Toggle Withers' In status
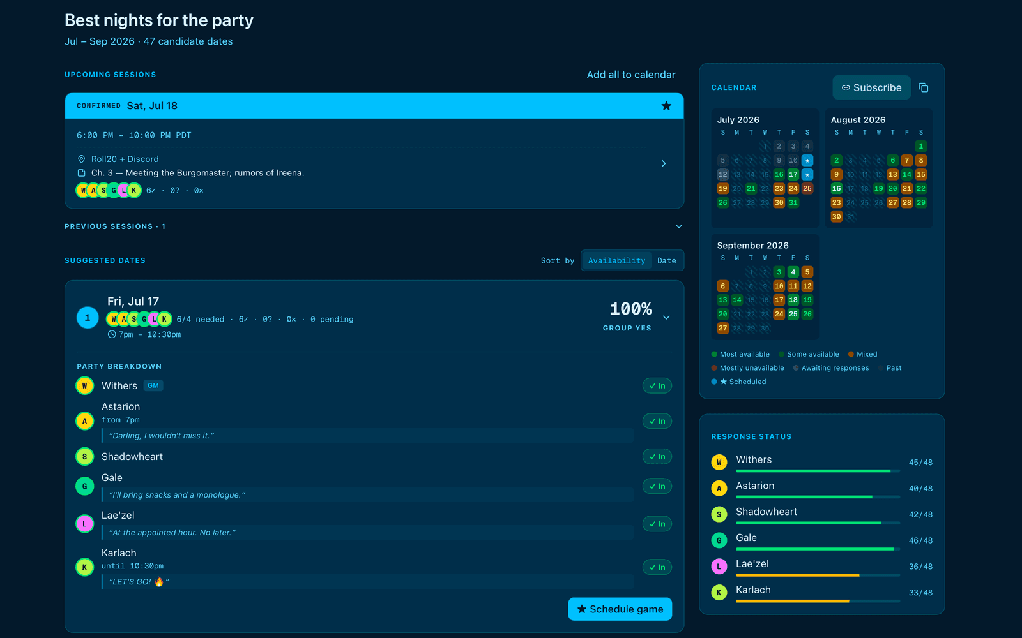This screenshot has height=638, width=1022. (657, 386)
